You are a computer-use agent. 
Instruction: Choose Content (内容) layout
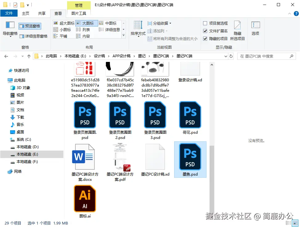click(x=83, y=36)
